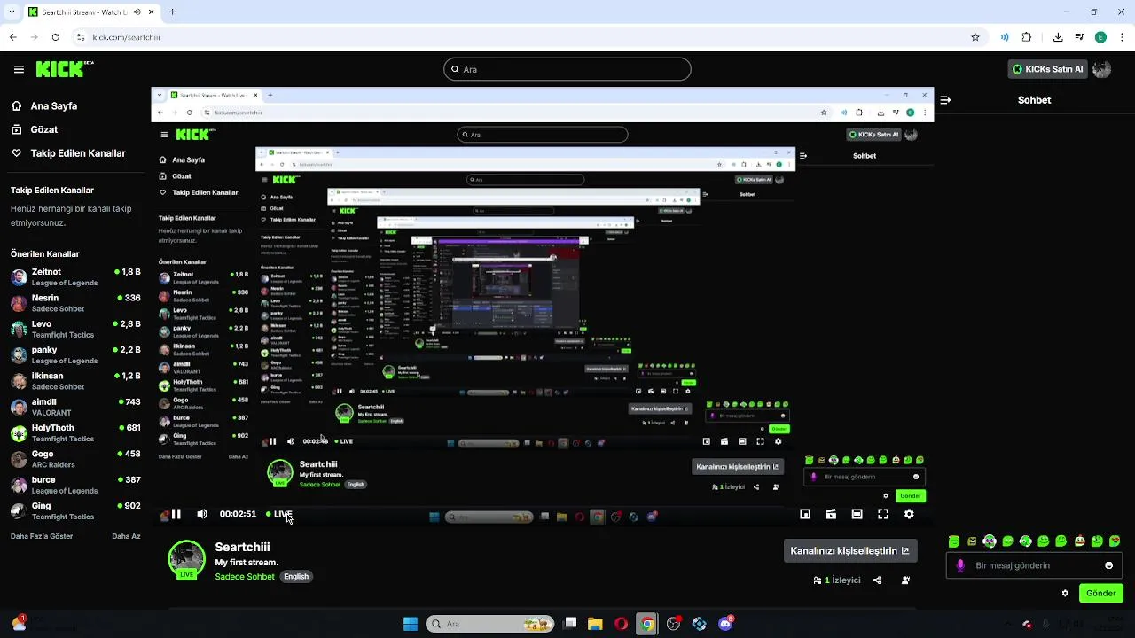
Task: Toggle theater mode in outermost player controls
Action: 857,514
